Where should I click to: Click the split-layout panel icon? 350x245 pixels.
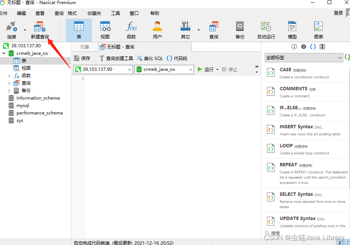(322, 47)
